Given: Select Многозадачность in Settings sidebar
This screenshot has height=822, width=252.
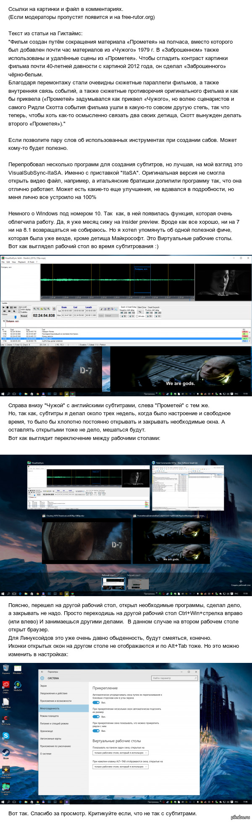Looking at the screenshot, I should (63, 709).
